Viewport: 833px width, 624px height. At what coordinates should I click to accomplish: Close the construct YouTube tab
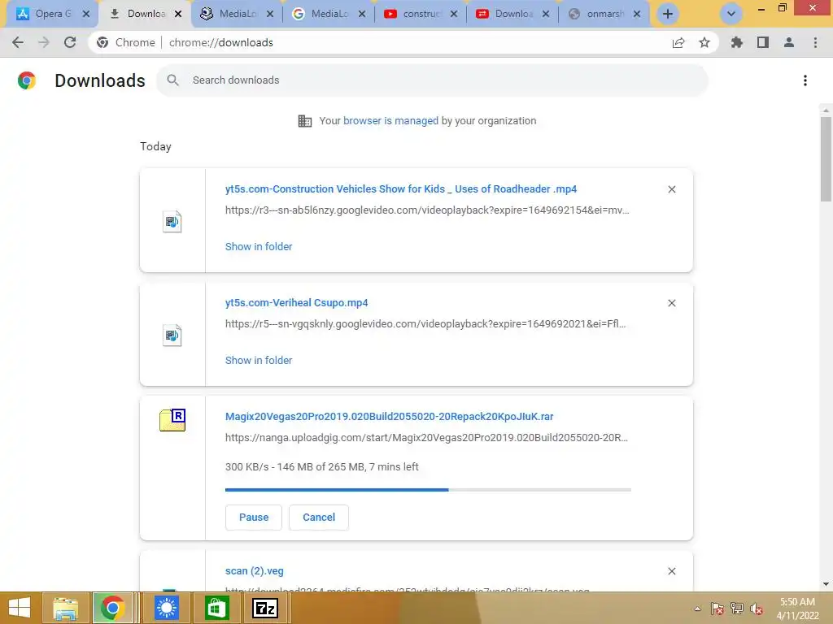(454, 14)
